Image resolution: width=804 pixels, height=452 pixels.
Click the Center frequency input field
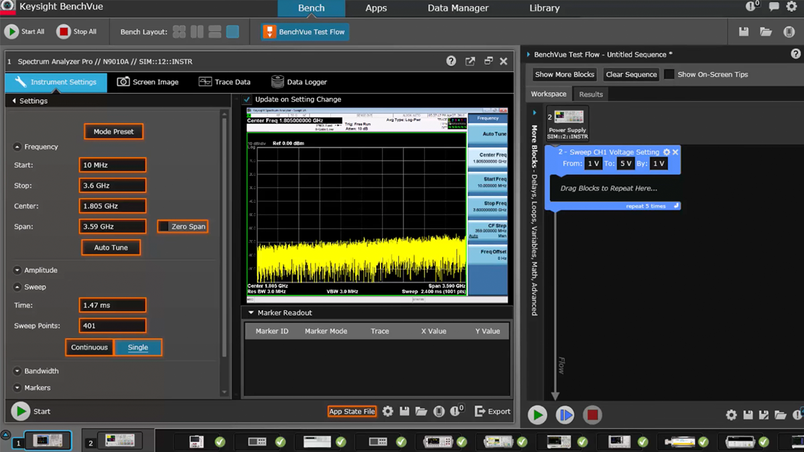point(112,206)
